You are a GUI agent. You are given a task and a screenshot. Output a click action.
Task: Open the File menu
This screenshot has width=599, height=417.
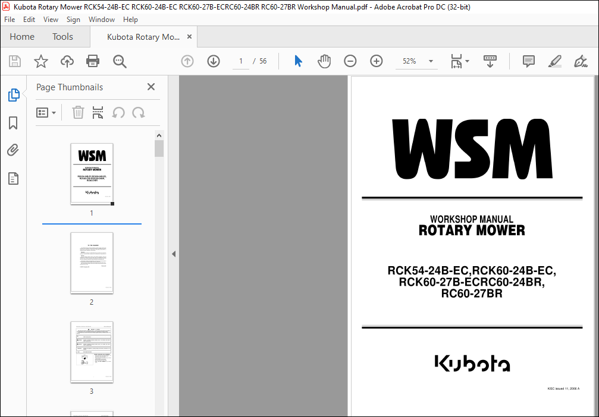pyautogui.click(x=10, y=20)
